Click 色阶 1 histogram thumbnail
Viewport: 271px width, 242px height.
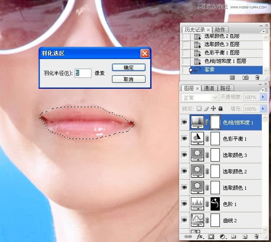pos(197,204)
